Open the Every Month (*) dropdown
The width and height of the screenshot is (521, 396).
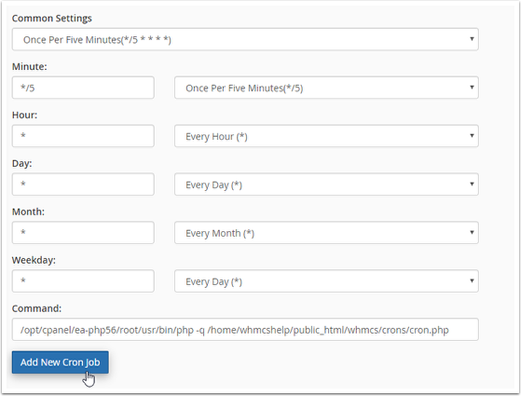(326, 233)
